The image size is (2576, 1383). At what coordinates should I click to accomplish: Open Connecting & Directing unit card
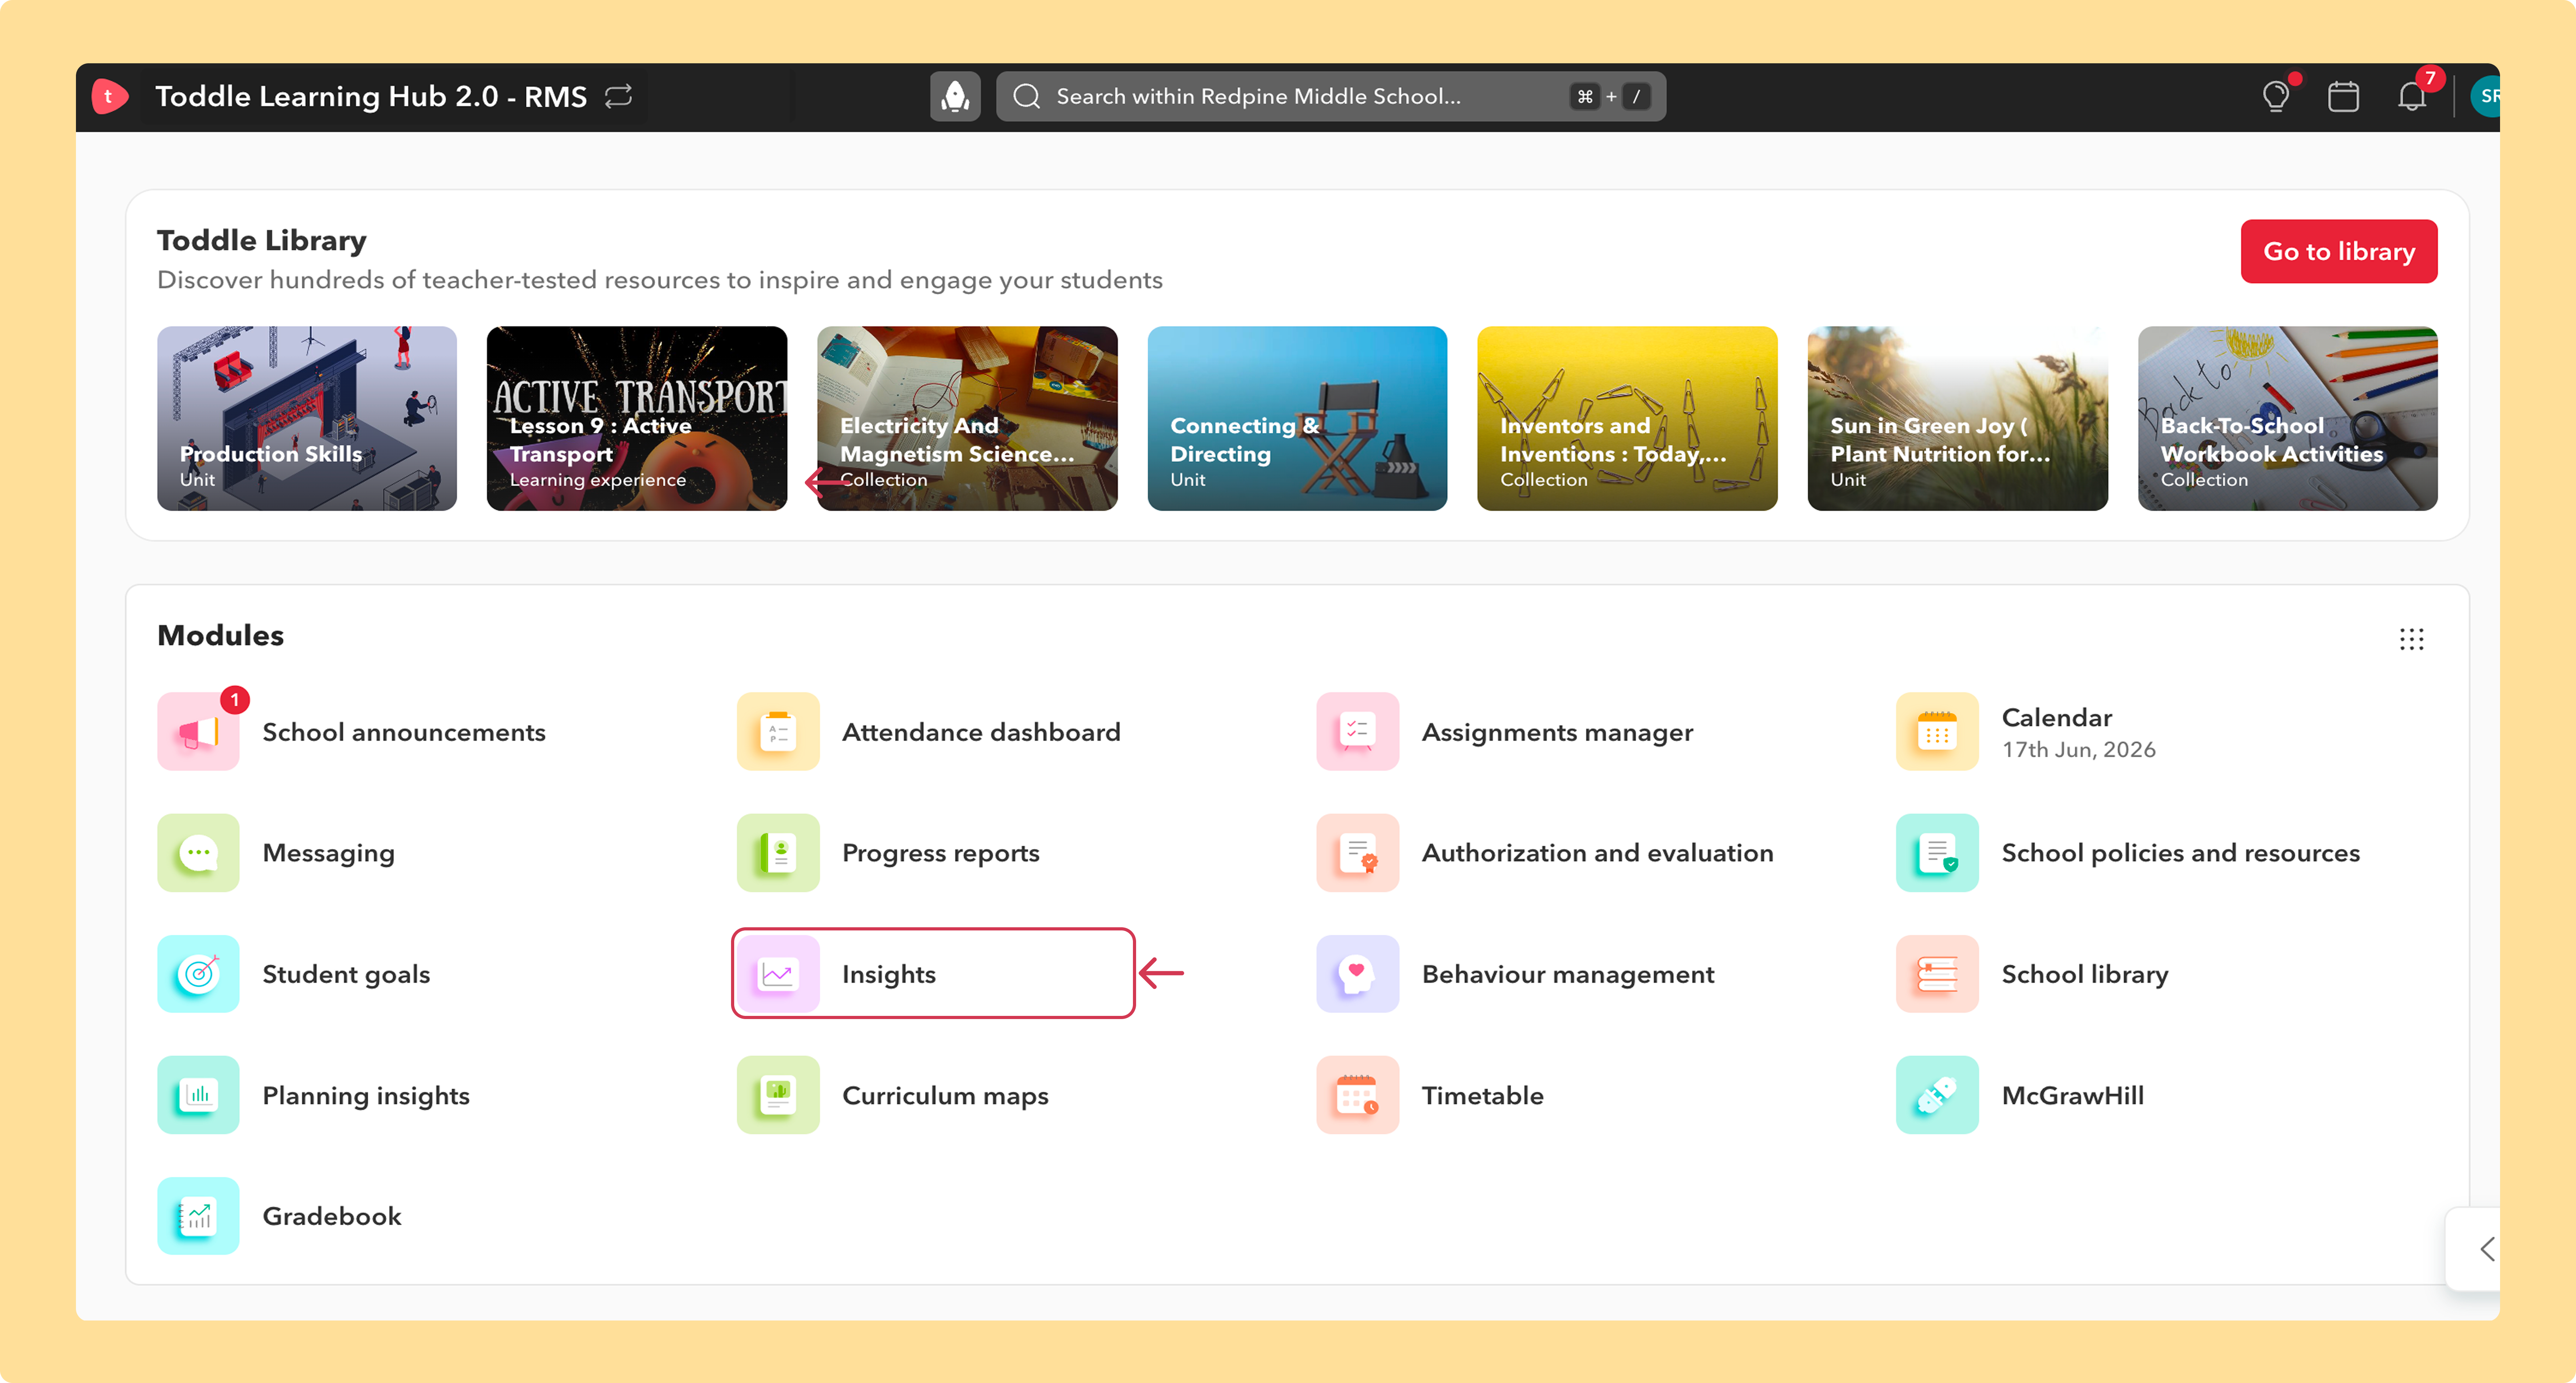coord(1297,419)
